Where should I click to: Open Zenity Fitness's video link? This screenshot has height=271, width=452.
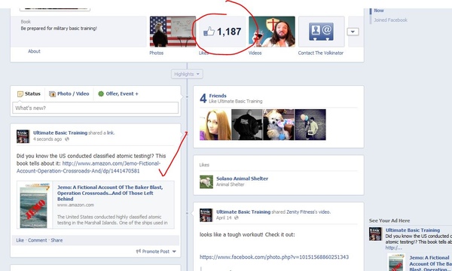point(308,212)
